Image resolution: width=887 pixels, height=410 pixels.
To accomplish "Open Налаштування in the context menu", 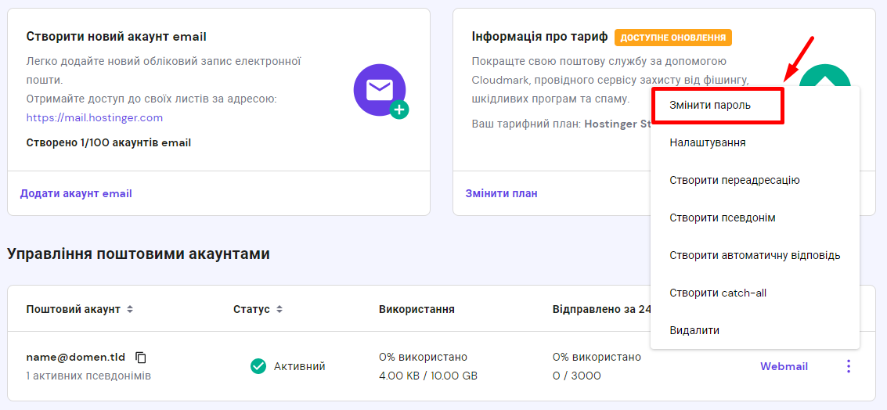I will [708, 142].
